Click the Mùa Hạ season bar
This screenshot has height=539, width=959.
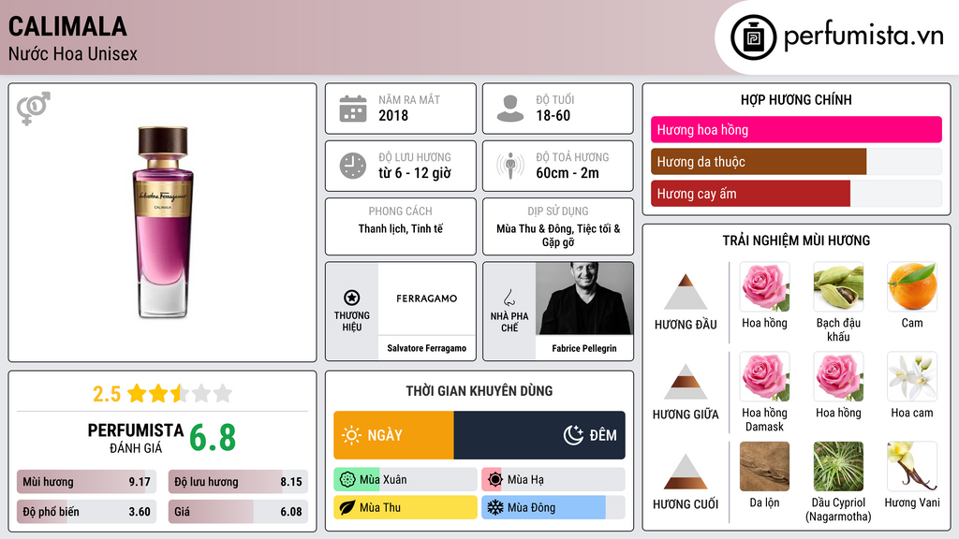[553, 480]
